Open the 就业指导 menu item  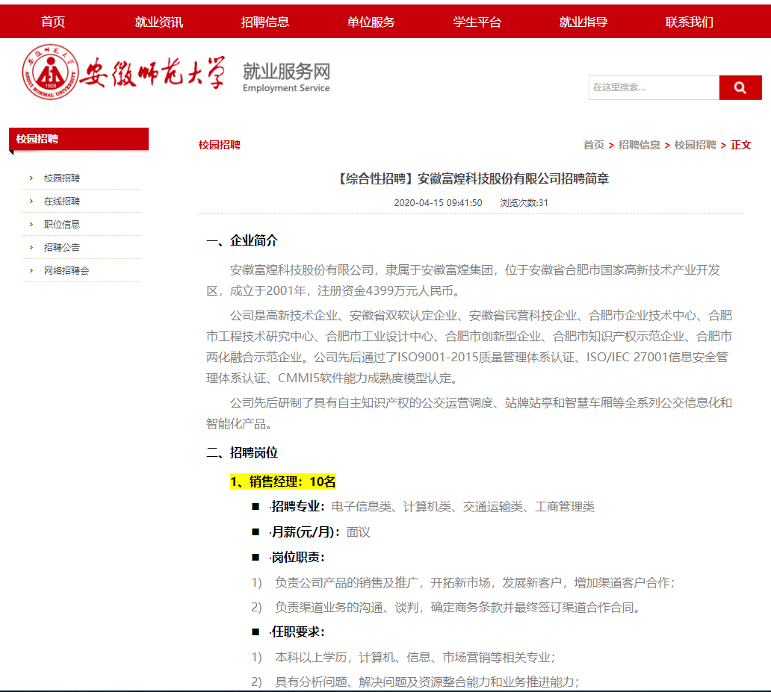[x=582, y=22]
